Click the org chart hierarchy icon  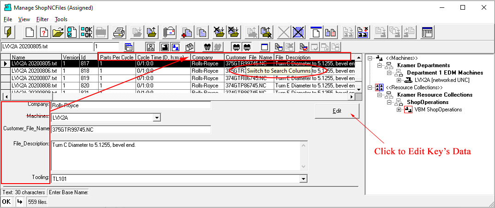[x=150, y=47]
